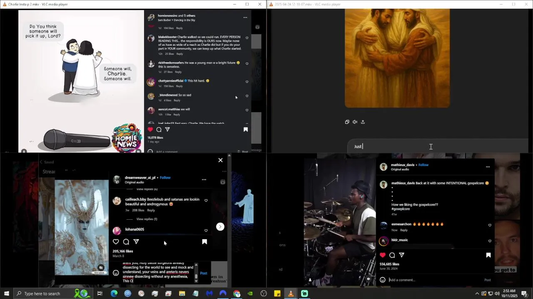The height and width of the screenshot is (299, 533).
Task: Reply to esmesarchon's comment
Action: (404, 230)
